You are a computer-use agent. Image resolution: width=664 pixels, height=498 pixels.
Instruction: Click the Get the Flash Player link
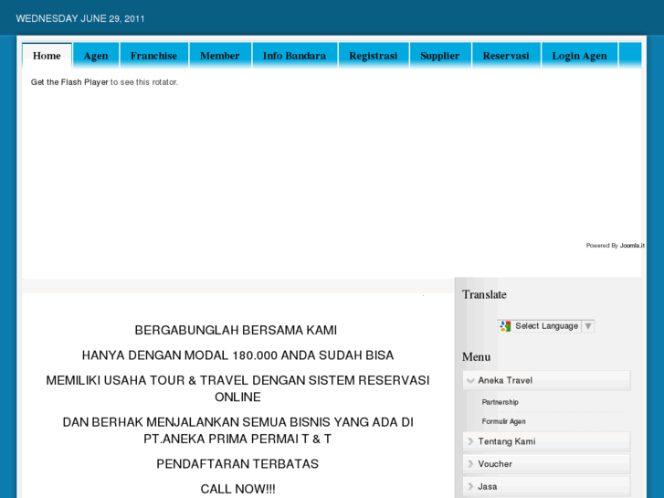[x=69, y=82]
